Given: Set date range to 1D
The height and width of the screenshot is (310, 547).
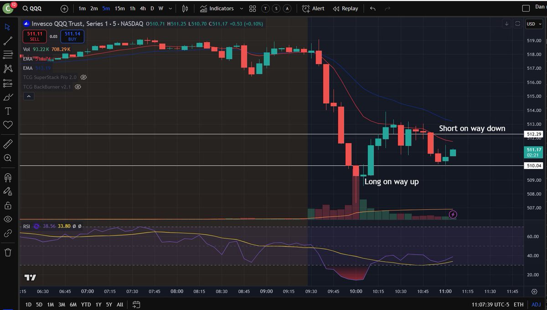Looking at the screenshot, I should coord(28,305).
